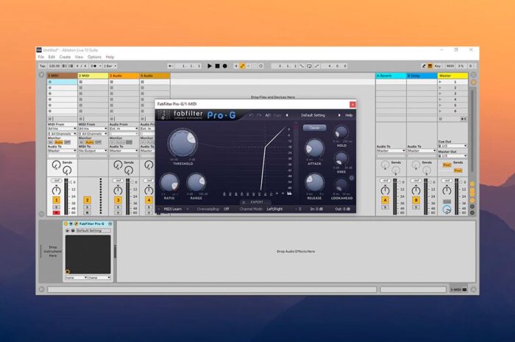Click the Threshold knob in Pro-G
This screenshot has width=515, height=342.
tap(182, 143)
